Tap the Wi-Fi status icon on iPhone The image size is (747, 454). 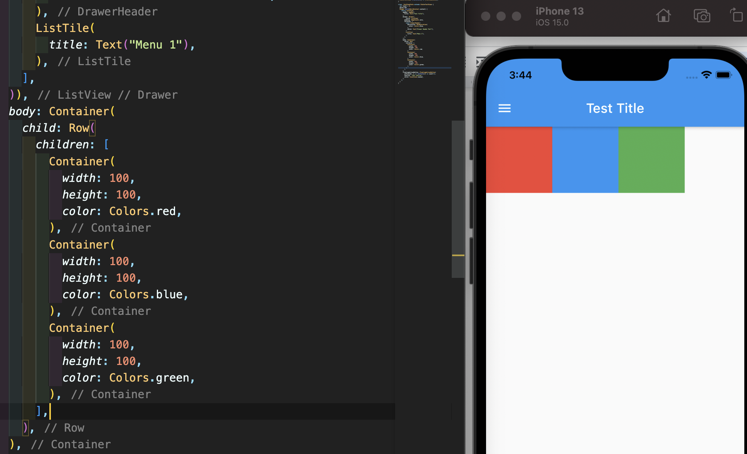(x=706, y=75)
